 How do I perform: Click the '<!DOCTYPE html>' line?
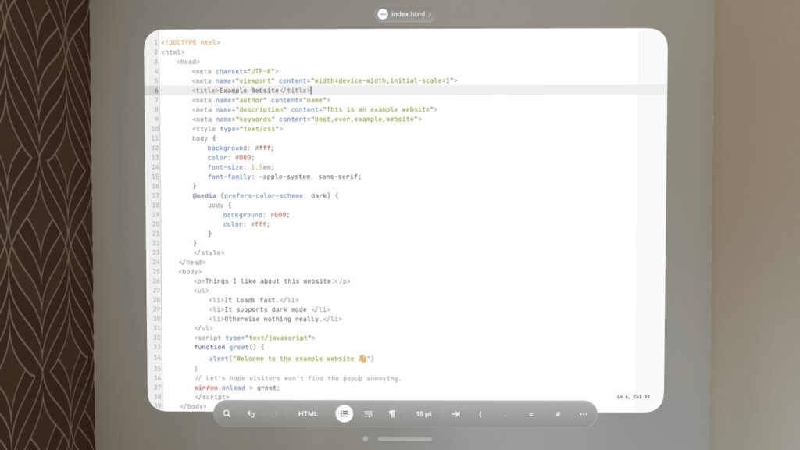(x=191, y=43)
